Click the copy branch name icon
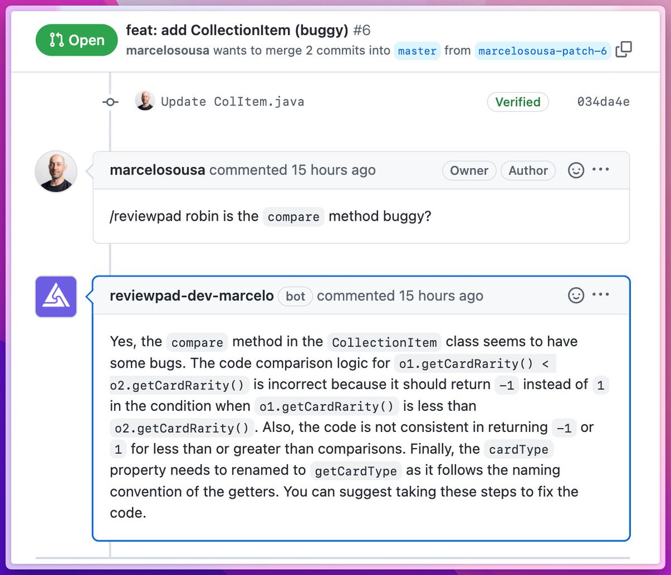Screen dimensions: 671x575 pyautogui.click(x=625, y=49)
